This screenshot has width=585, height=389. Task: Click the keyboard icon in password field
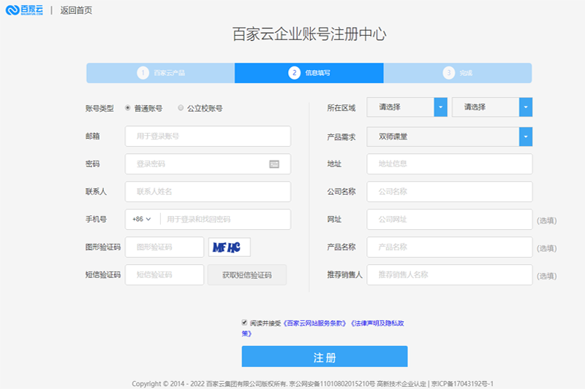click(274, 163)
